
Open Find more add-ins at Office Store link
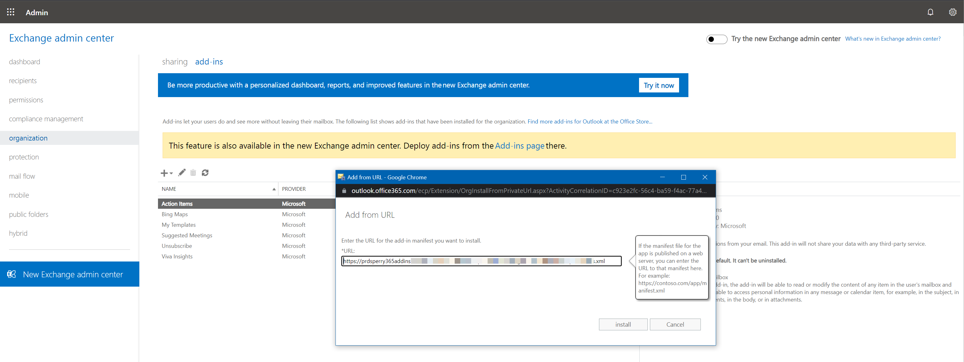pyautogui.click(x=590, y=122)
